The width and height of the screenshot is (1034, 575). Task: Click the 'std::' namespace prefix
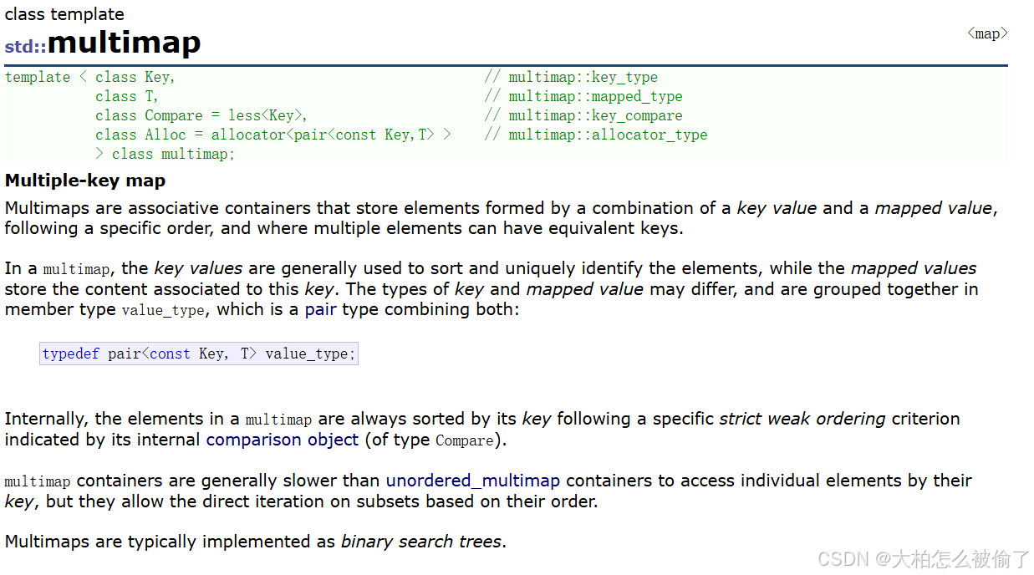pyautogui.click(x=26, y=46)
